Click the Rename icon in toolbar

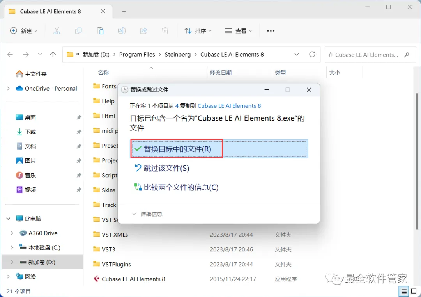(122, 31)
